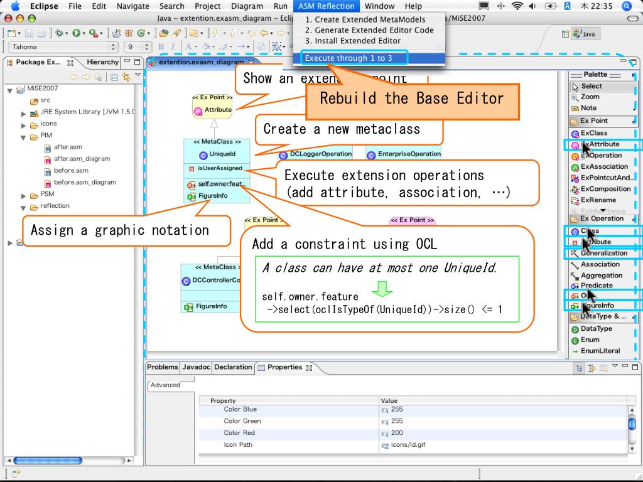Select the Enum tool in the palette

coord(590,340)
